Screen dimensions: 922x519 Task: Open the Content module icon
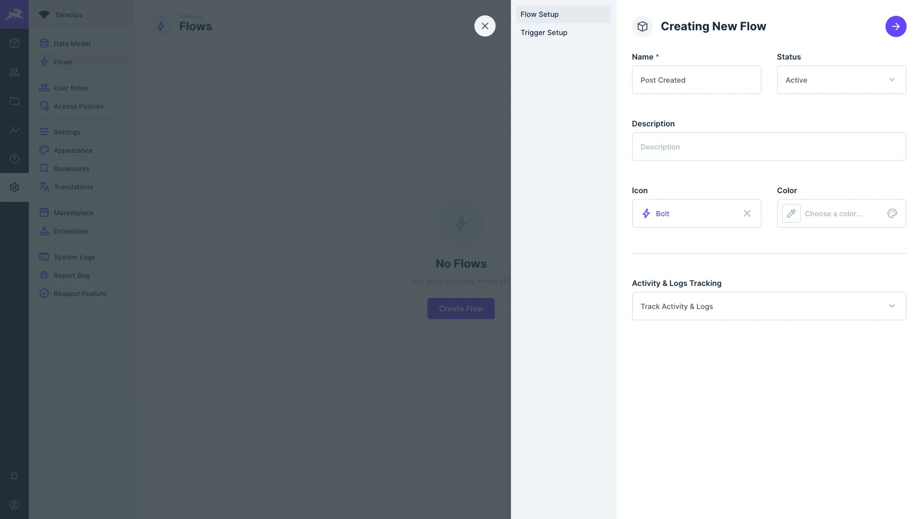[14, 43]
